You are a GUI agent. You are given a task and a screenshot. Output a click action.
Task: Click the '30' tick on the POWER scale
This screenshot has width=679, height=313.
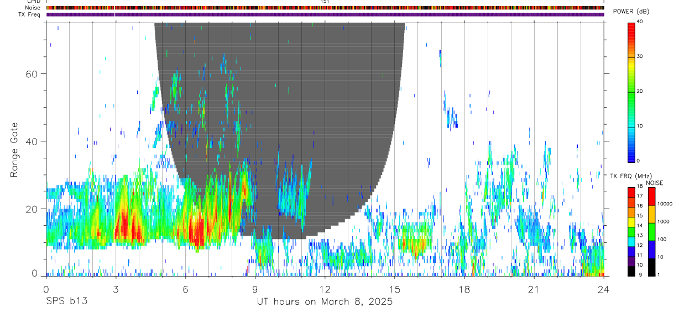tap(640, 57)
